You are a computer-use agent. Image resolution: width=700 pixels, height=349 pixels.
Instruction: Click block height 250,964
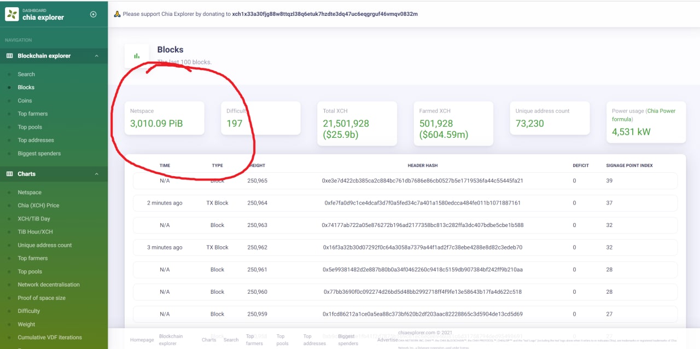point(257,203)
